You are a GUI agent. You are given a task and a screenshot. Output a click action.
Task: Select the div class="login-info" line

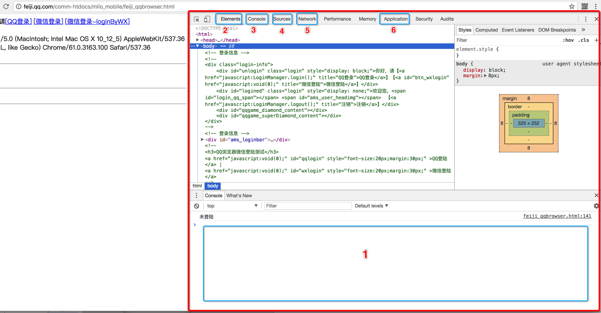pyautogui.click(x=239, y=65)
